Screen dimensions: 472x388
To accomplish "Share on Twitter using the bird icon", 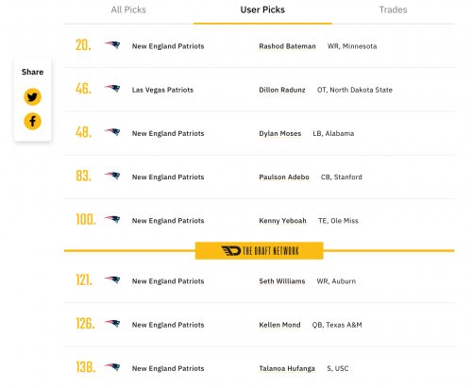I will click(32, 97).
